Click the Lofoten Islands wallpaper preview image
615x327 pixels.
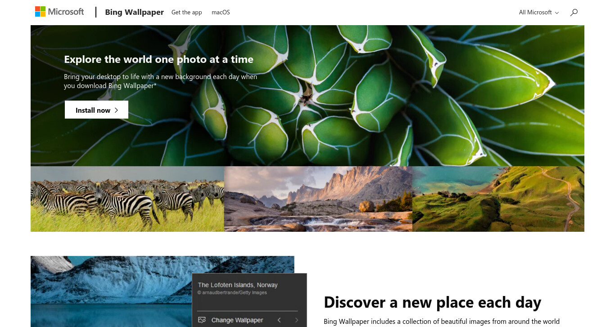click(111, 292)
